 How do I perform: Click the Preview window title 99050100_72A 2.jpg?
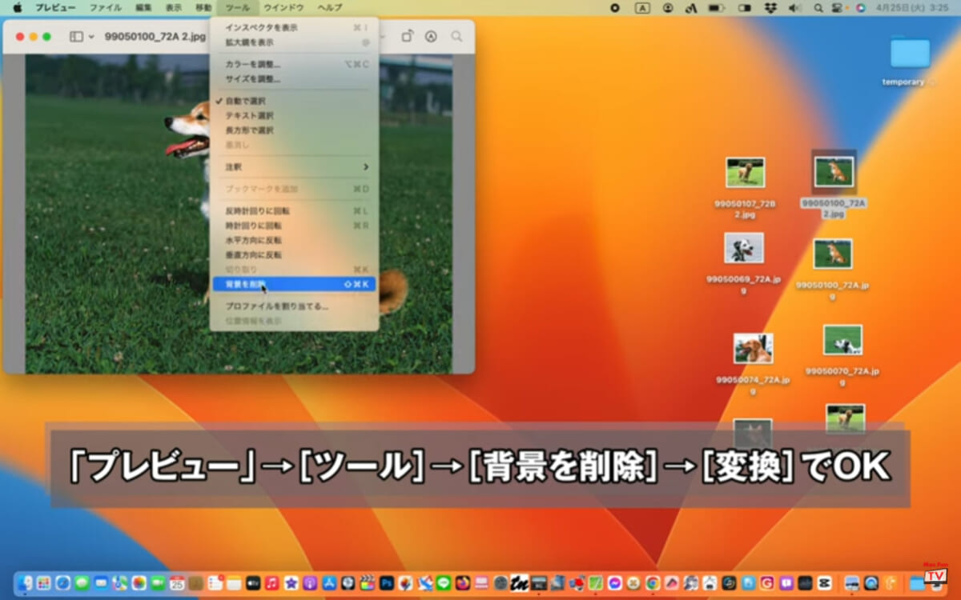(155, 37)
